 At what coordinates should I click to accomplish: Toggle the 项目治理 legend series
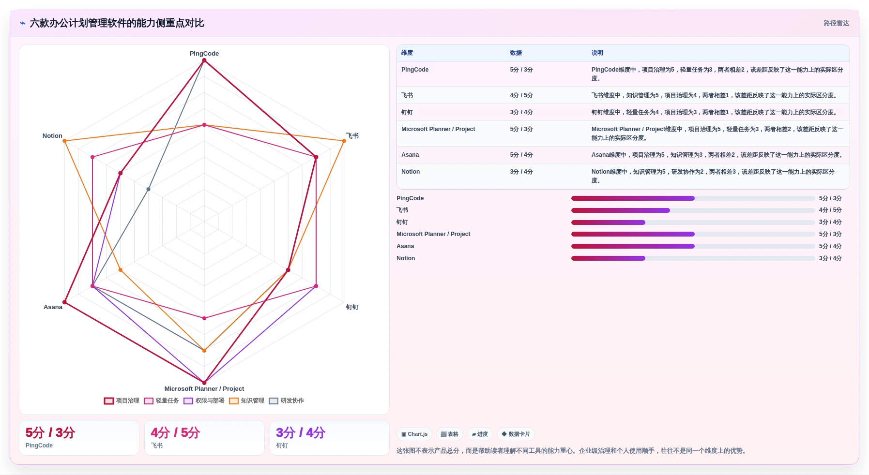pyautogui.click(x=122, y=401)
